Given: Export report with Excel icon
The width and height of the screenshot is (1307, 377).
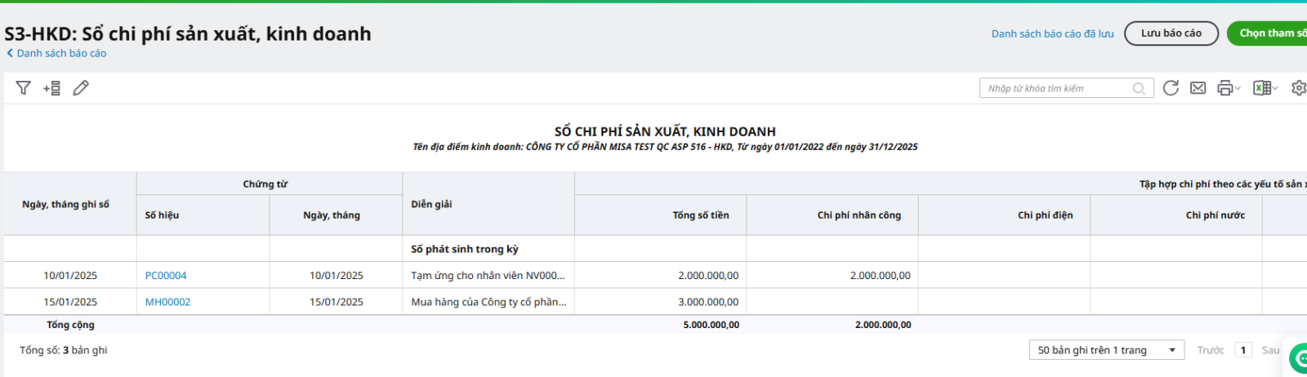Looking at the screenshot, I should (x=1261, y=88).
